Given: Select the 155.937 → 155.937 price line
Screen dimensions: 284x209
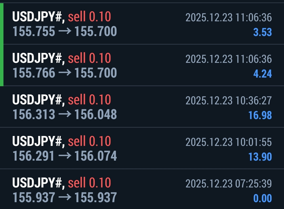Looking at the screenshot, I should tap(65, 197).
